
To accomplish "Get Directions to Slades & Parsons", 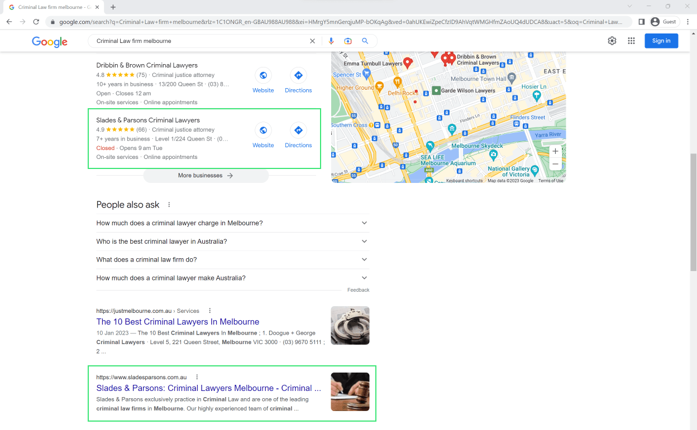I will [298, 129].
